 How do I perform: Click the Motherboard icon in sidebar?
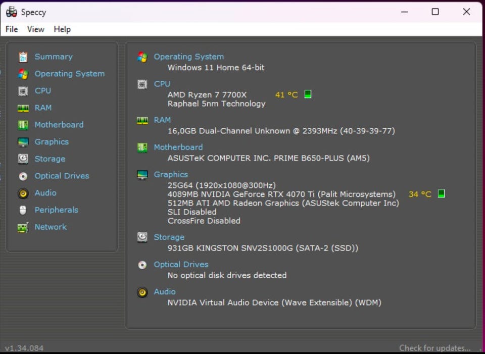point(23,125)
